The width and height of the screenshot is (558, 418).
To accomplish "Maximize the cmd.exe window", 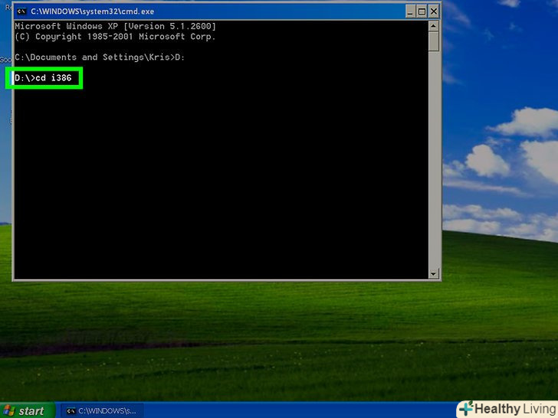I will (422, 11).
